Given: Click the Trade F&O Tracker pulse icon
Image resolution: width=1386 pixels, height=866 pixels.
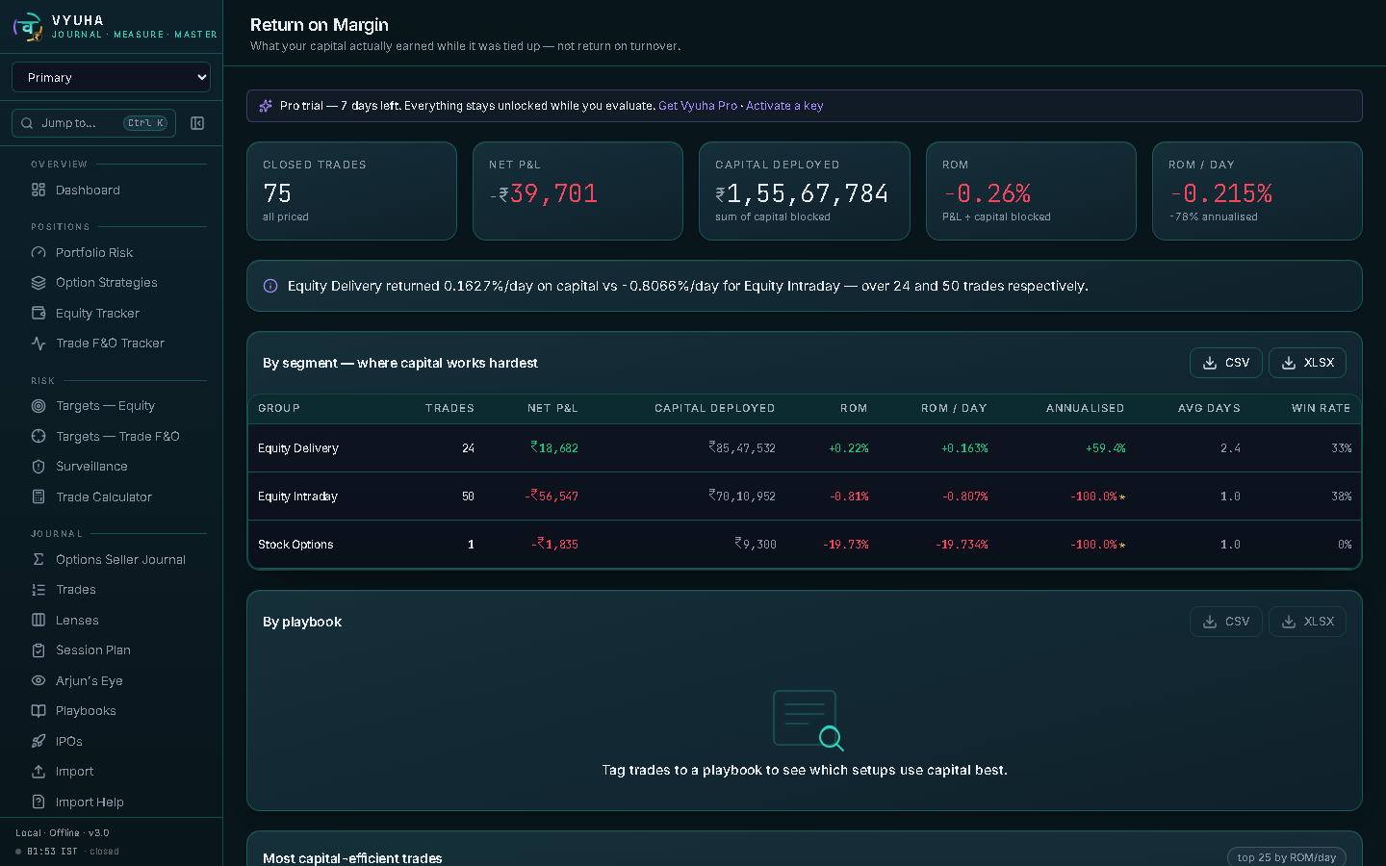Looking at the screenshot, I should (x=38, y=344).
